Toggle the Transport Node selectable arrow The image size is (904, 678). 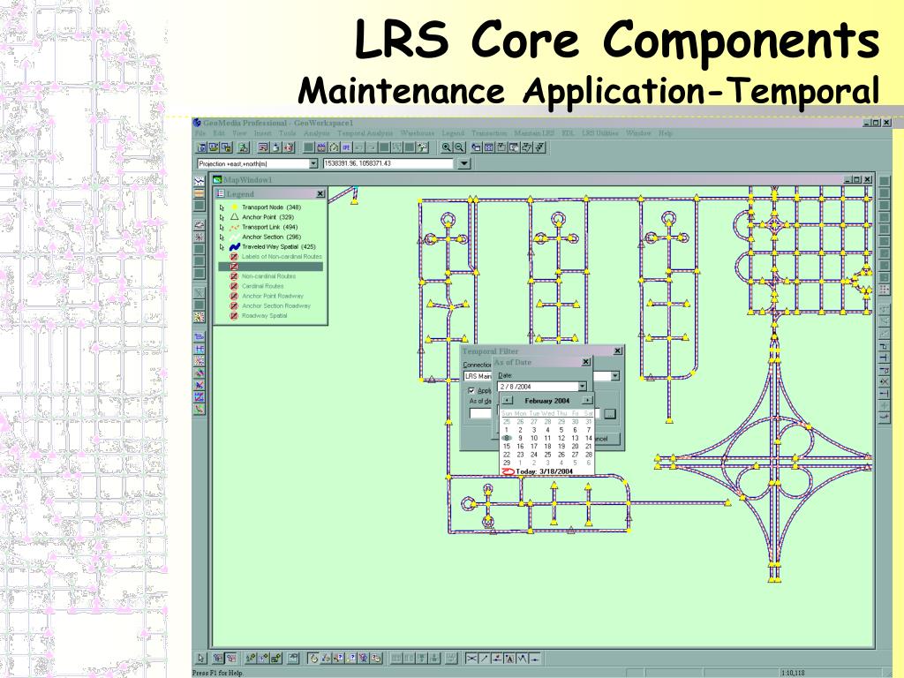(x=222, y=207)
